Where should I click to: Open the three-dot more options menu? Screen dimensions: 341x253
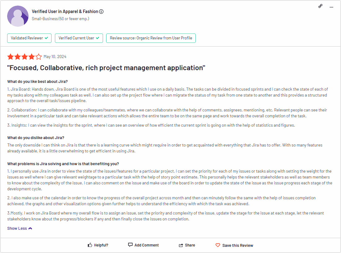(x=331, y=7)
